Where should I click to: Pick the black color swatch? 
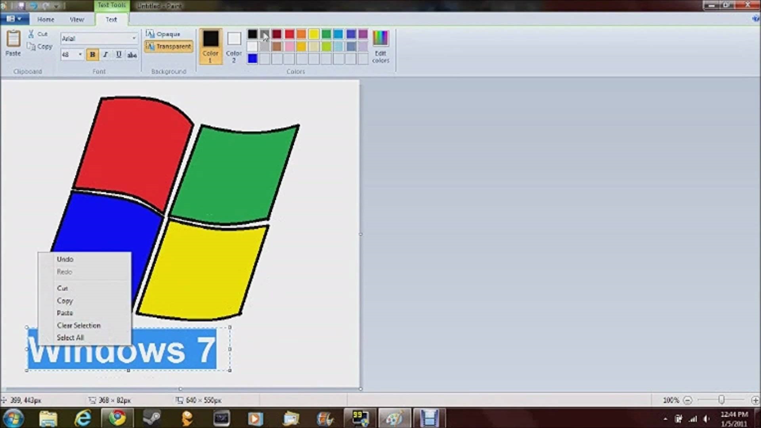[252, 34]
